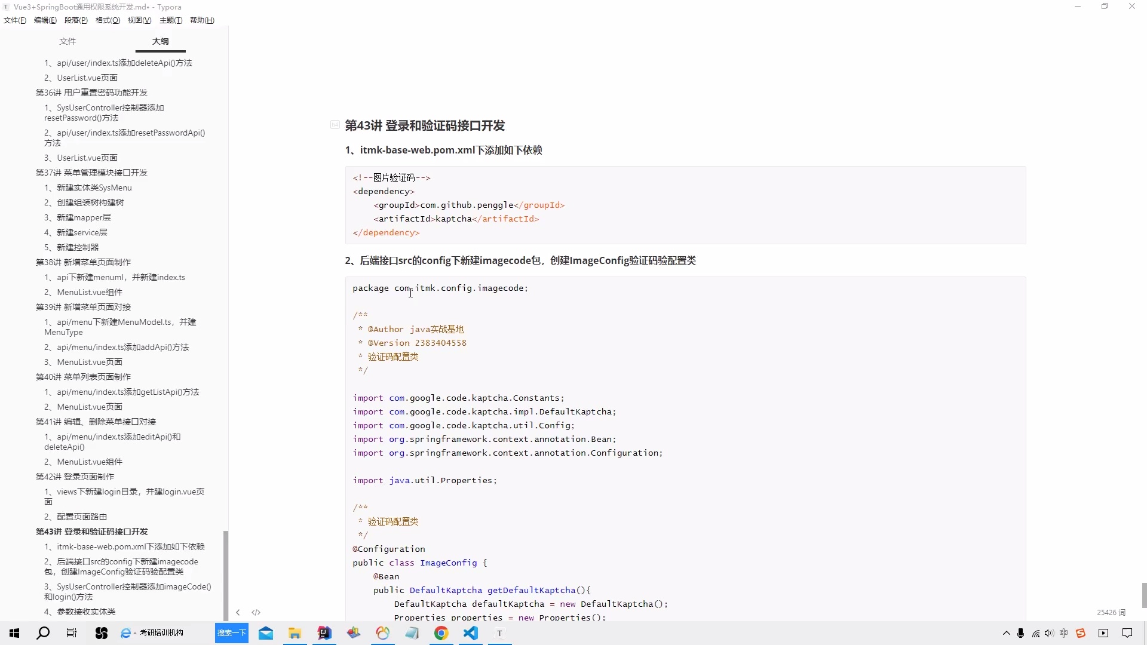Toggle the speaker volume icon in system tray
The width and height of the screenshot is (1147, 645).
point(1049,633)
